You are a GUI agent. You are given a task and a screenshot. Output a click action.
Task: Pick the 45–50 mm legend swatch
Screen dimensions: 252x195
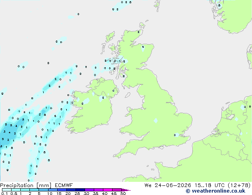coord(117,190)
